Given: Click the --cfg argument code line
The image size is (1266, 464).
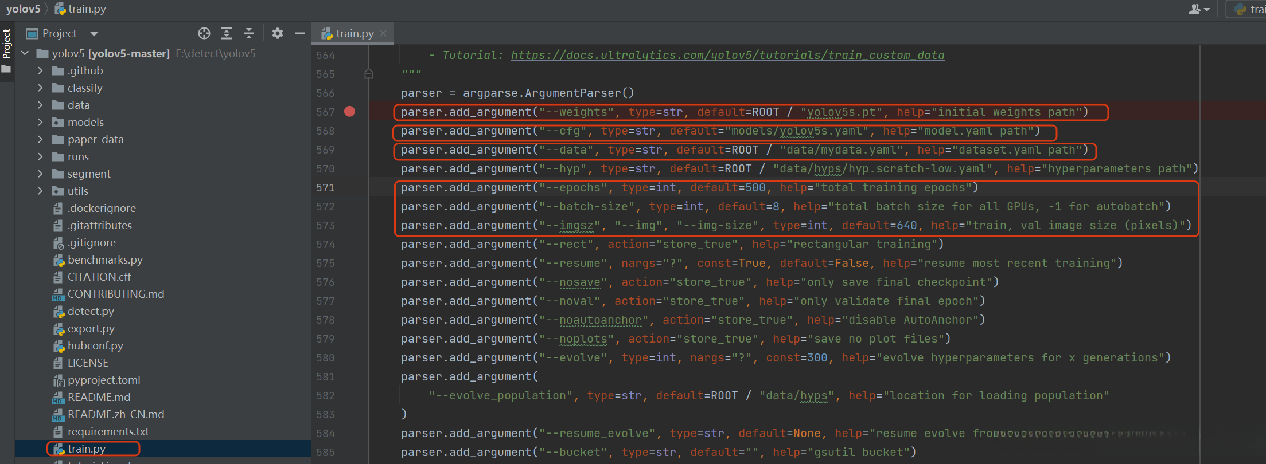Looking at the screenshot, I should tap(720, 131).
